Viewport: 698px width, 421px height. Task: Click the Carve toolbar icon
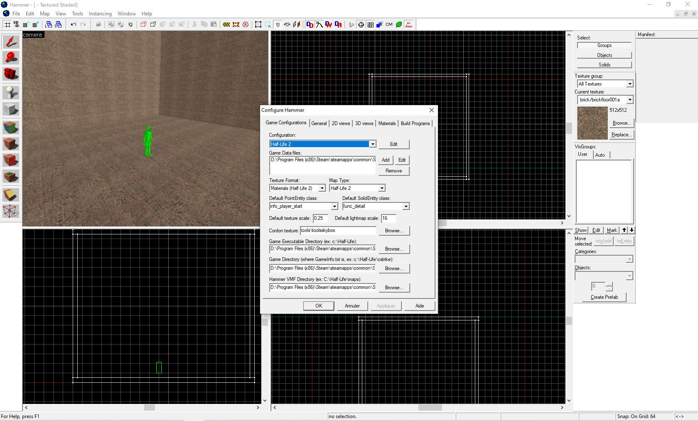pos(98,25)
